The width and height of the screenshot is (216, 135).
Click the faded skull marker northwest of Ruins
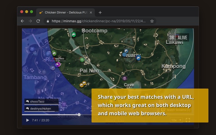pyautogui.click(x=32, y=49)
